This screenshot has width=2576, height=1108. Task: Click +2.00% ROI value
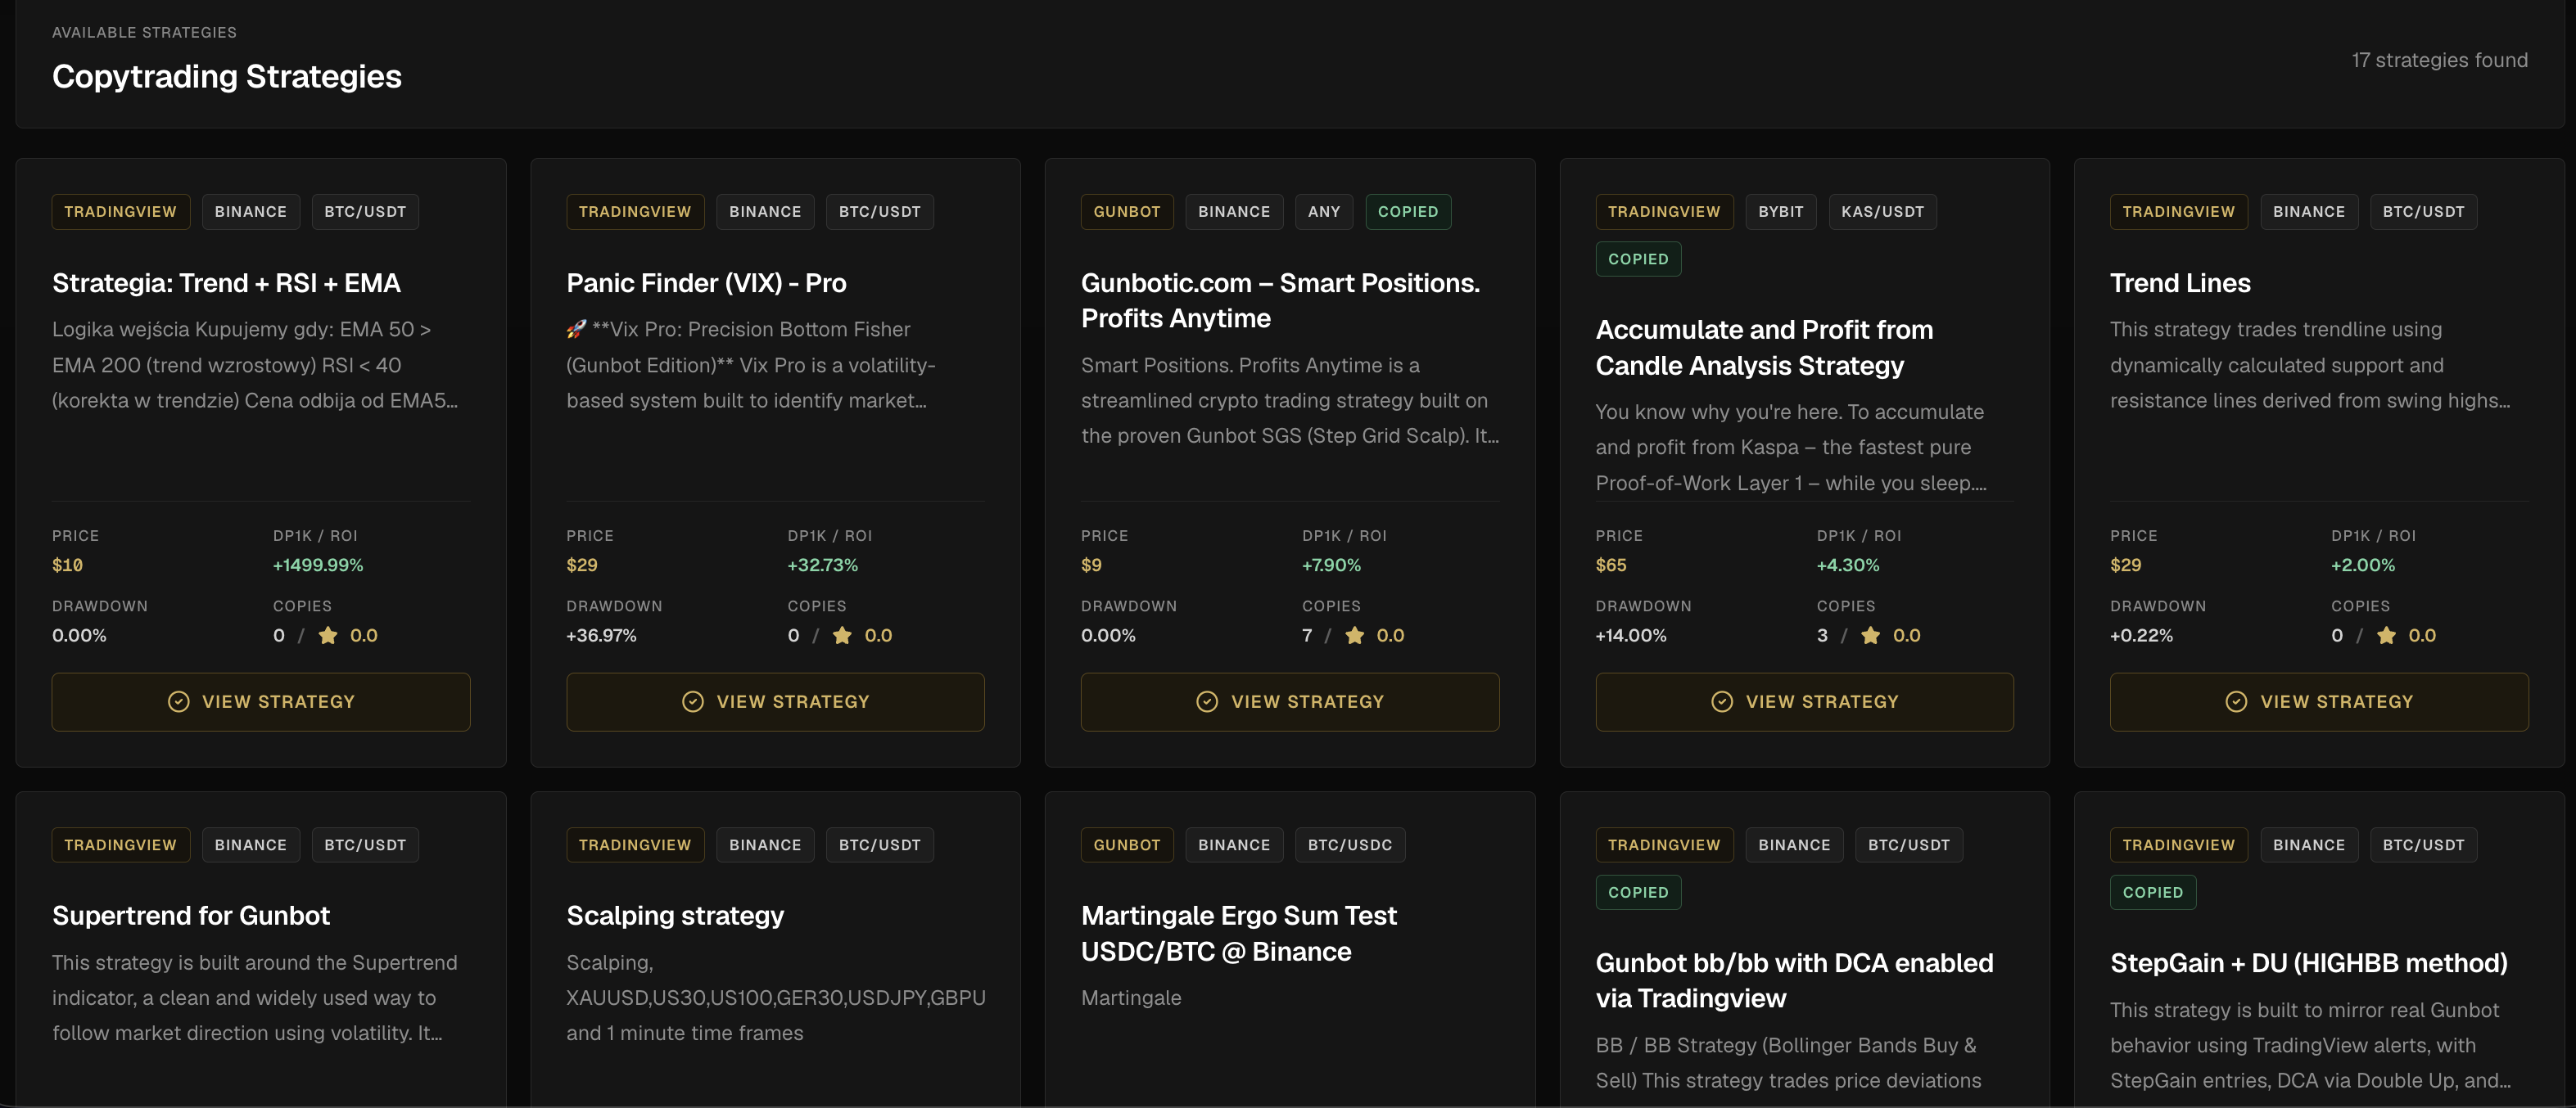point(2362,565)
